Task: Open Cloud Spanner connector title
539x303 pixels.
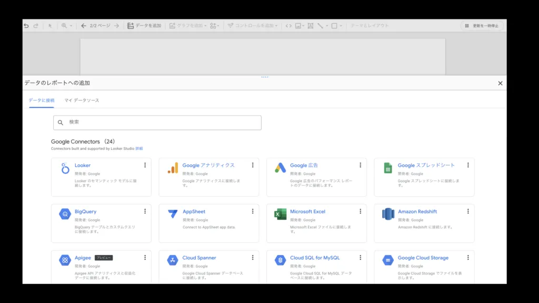Action: [199, 258]
